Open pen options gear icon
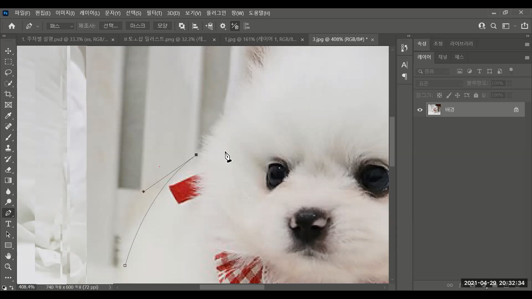Screen dimensions: 532x299 (x=223, y=26)
